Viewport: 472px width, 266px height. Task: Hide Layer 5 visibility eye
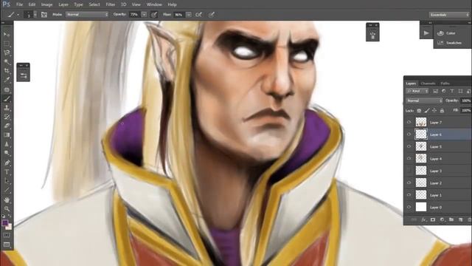pyautogui.click(x=409, y=146)
